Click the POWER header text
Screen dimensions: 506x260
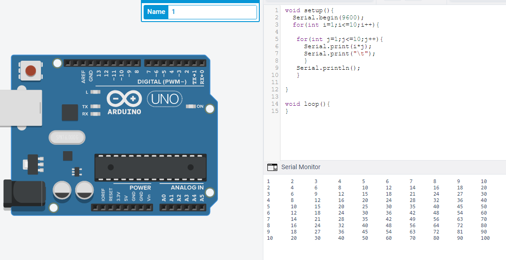[x=140, y=188]
